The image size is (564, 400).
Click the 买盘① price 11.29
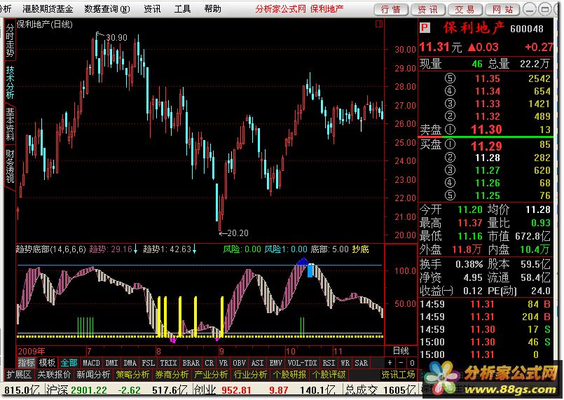click(x=486, y=146)
